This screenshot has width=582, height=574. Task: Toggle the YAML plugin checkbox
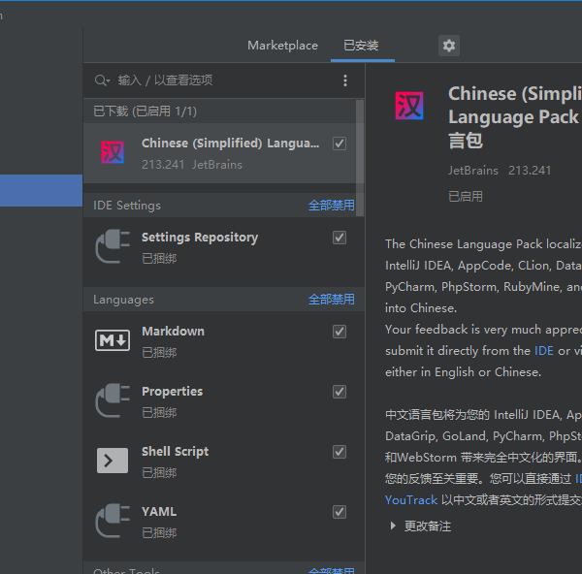click(x=339, y=512)
